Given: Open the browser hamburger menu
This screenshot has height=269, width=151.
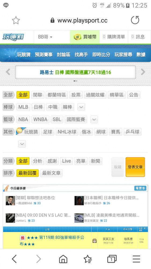Looking at the screenshot, I should [136, 259].
